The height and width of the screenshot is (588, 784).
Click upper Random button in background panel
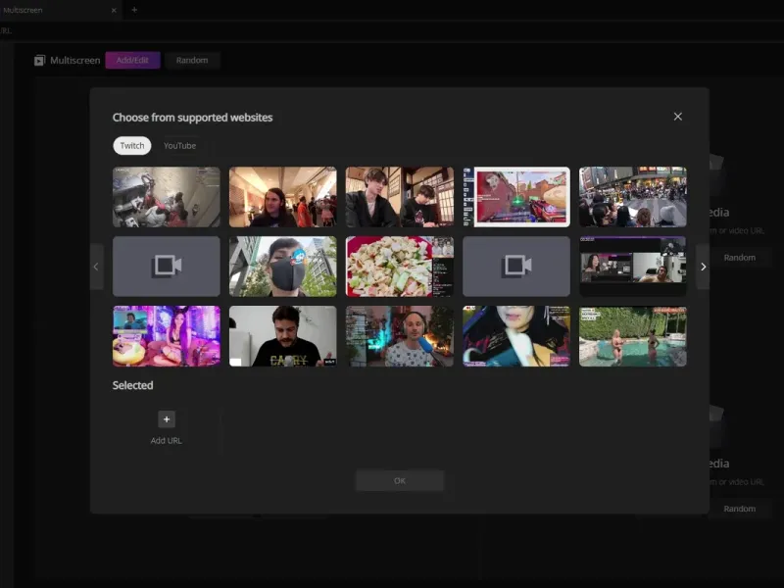pos(740,258)
